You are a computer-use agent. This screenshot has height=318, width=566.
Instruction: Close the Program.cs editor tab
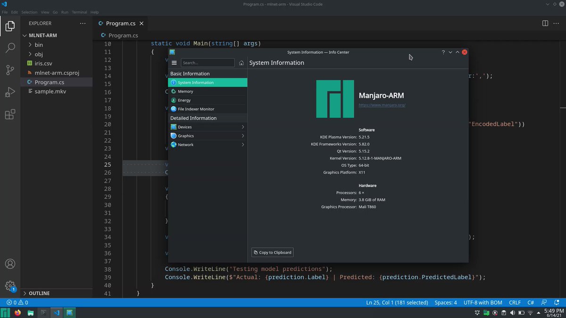pyautogui.click(x=142, y=23)
